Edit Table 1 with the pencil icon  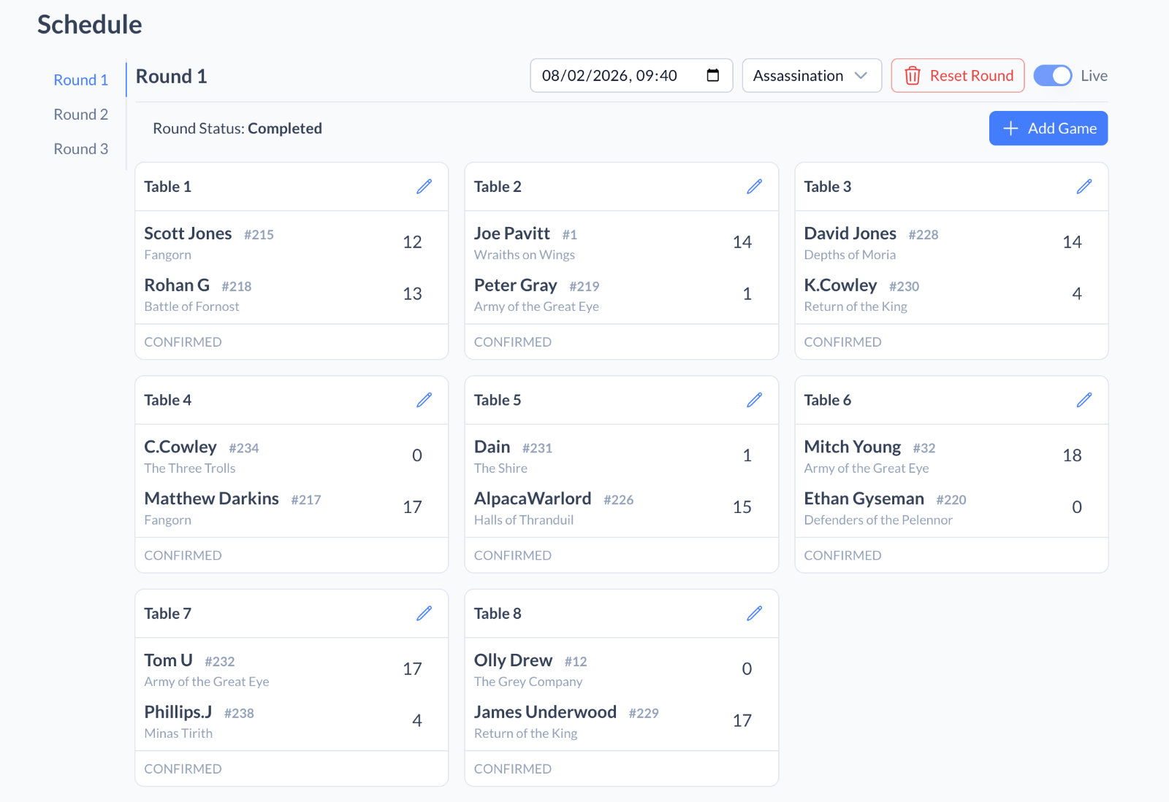click(x=424, y=187)
